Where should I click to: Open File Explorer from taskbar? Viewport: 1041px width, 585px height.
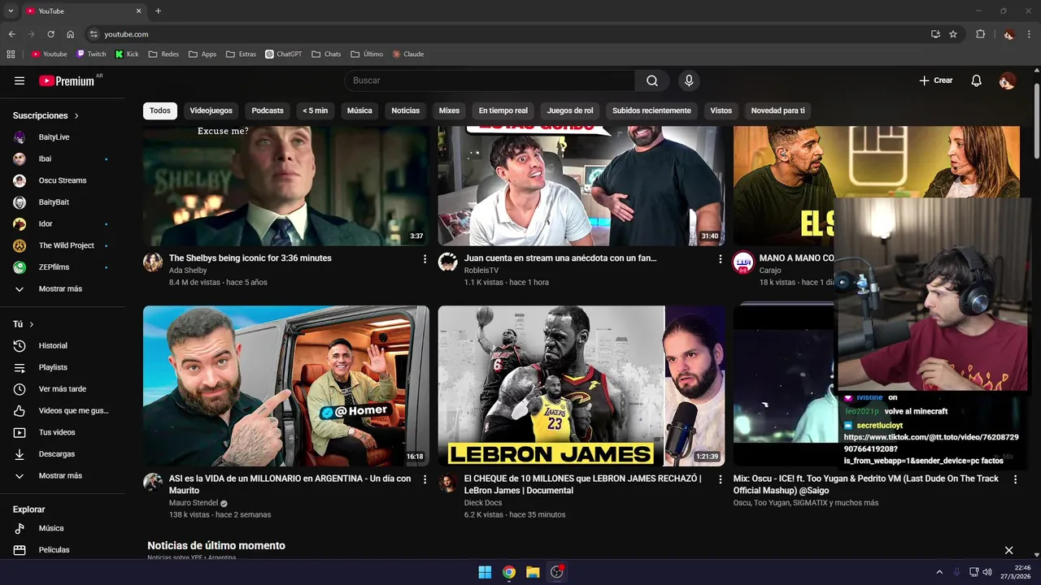tap(533, 572)
